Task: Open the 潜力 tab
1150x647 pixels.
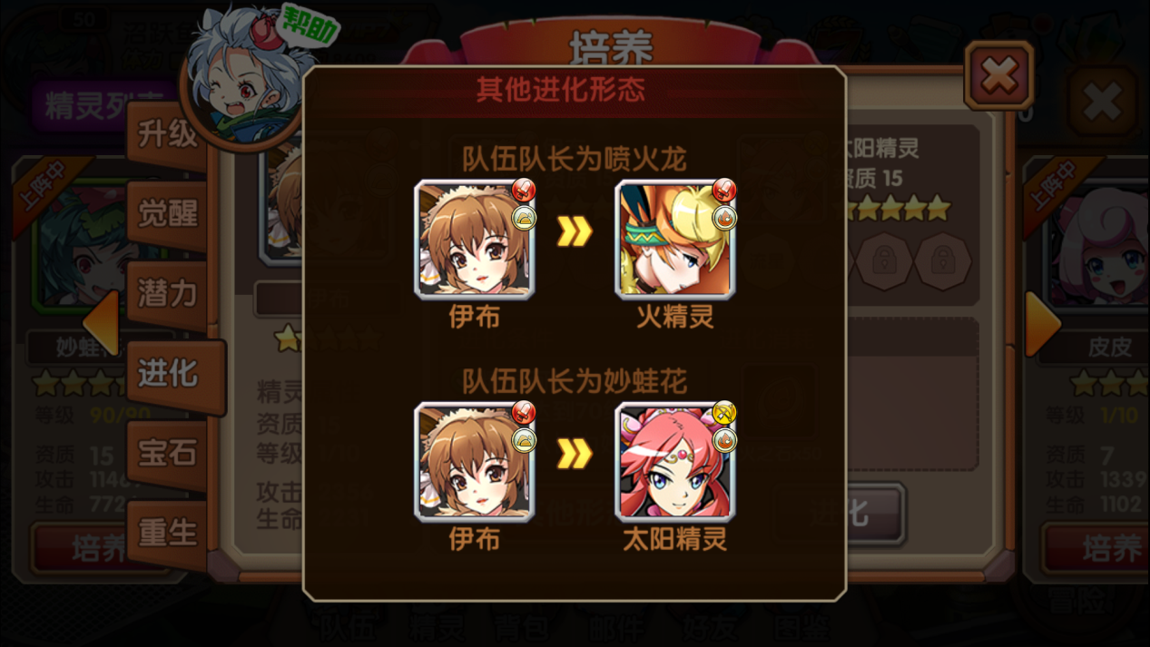Action: point(167,294)
